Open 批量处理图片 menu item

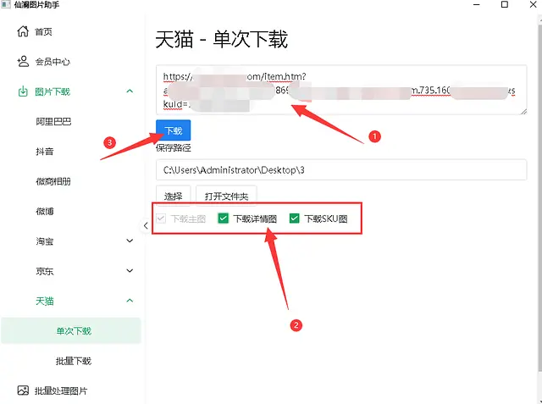pos(71,390)
